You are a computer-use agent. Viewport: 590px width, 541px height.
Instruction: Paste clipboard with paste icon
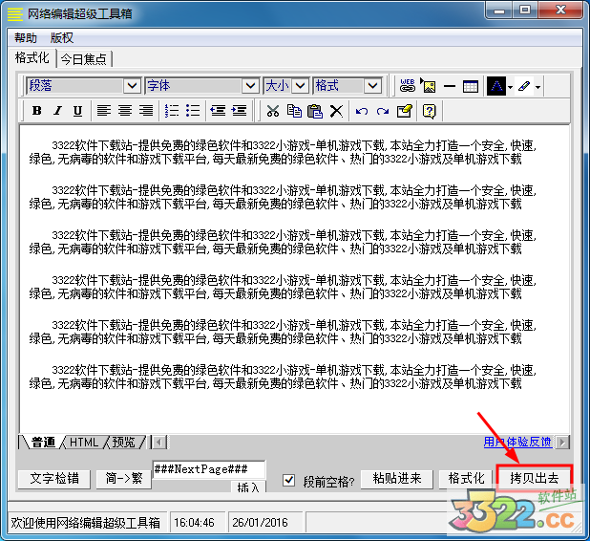click(x=315, y=111)
